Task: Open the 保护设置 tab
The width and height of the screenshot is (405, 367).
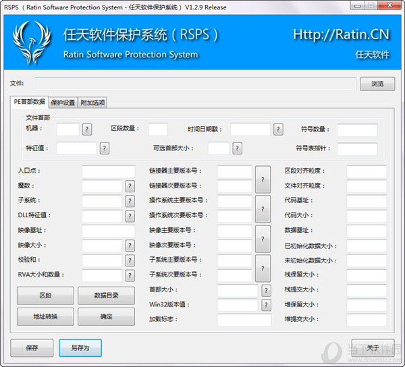Action: [x=63, y=103]
